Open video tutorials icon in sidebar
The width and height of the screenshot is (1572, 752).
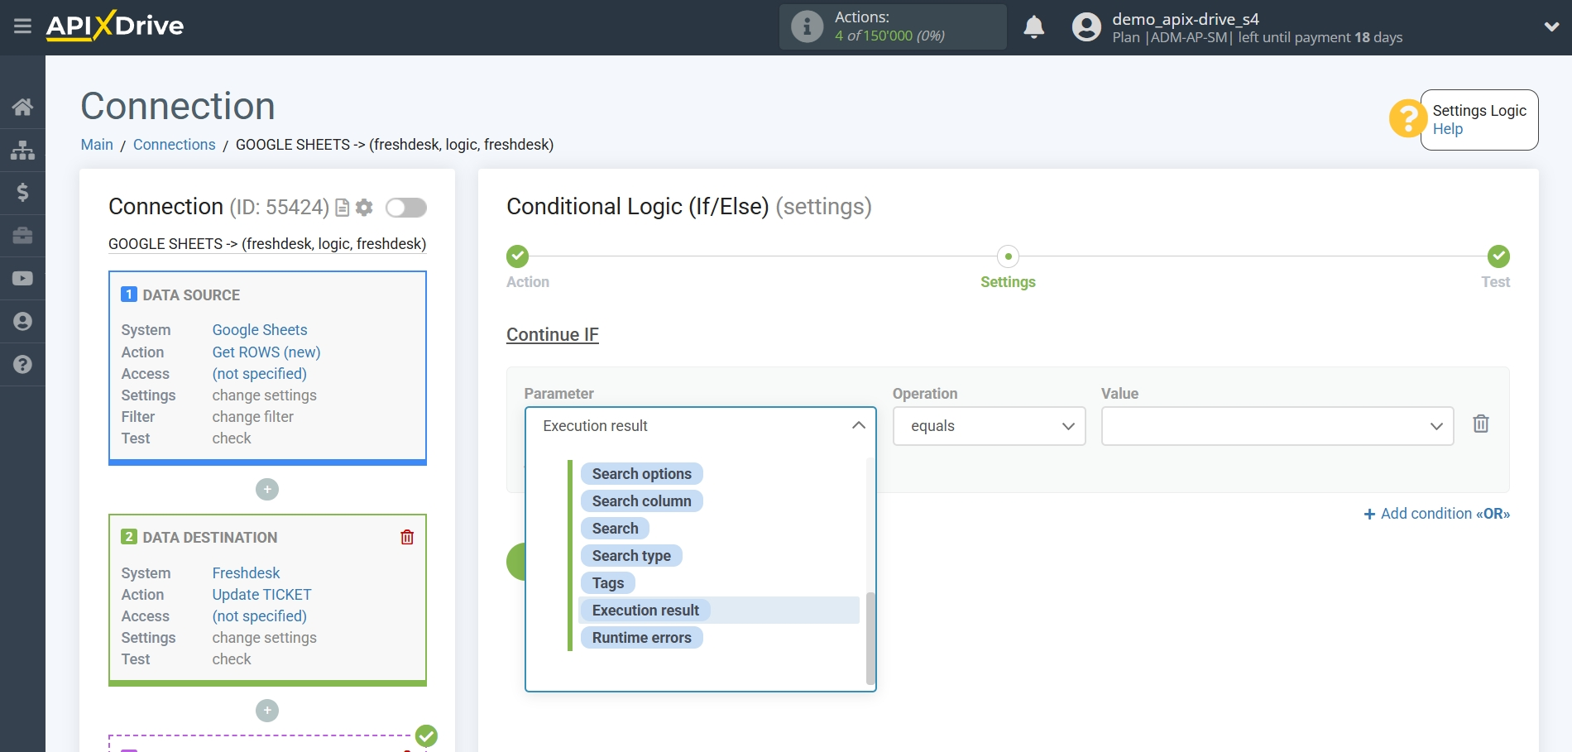click(x=22, y=279)
